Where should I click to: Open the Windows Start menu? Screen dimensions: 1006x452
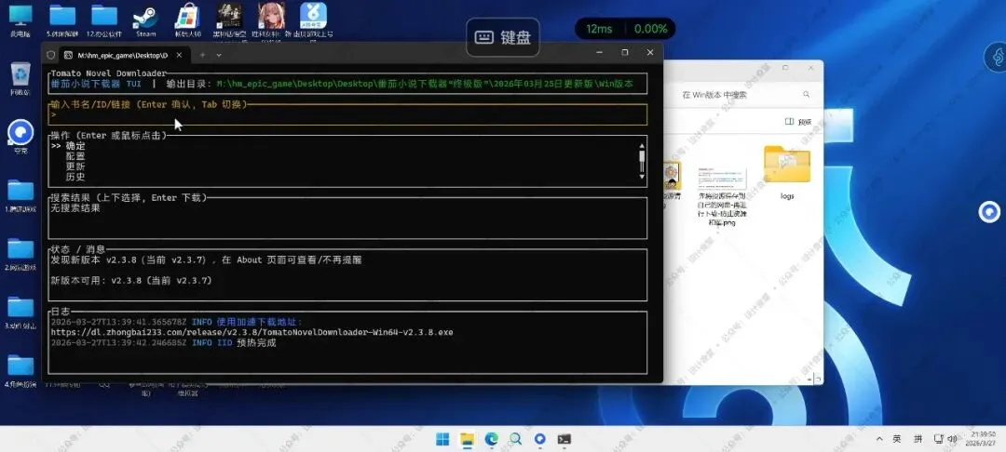point(442,439)
